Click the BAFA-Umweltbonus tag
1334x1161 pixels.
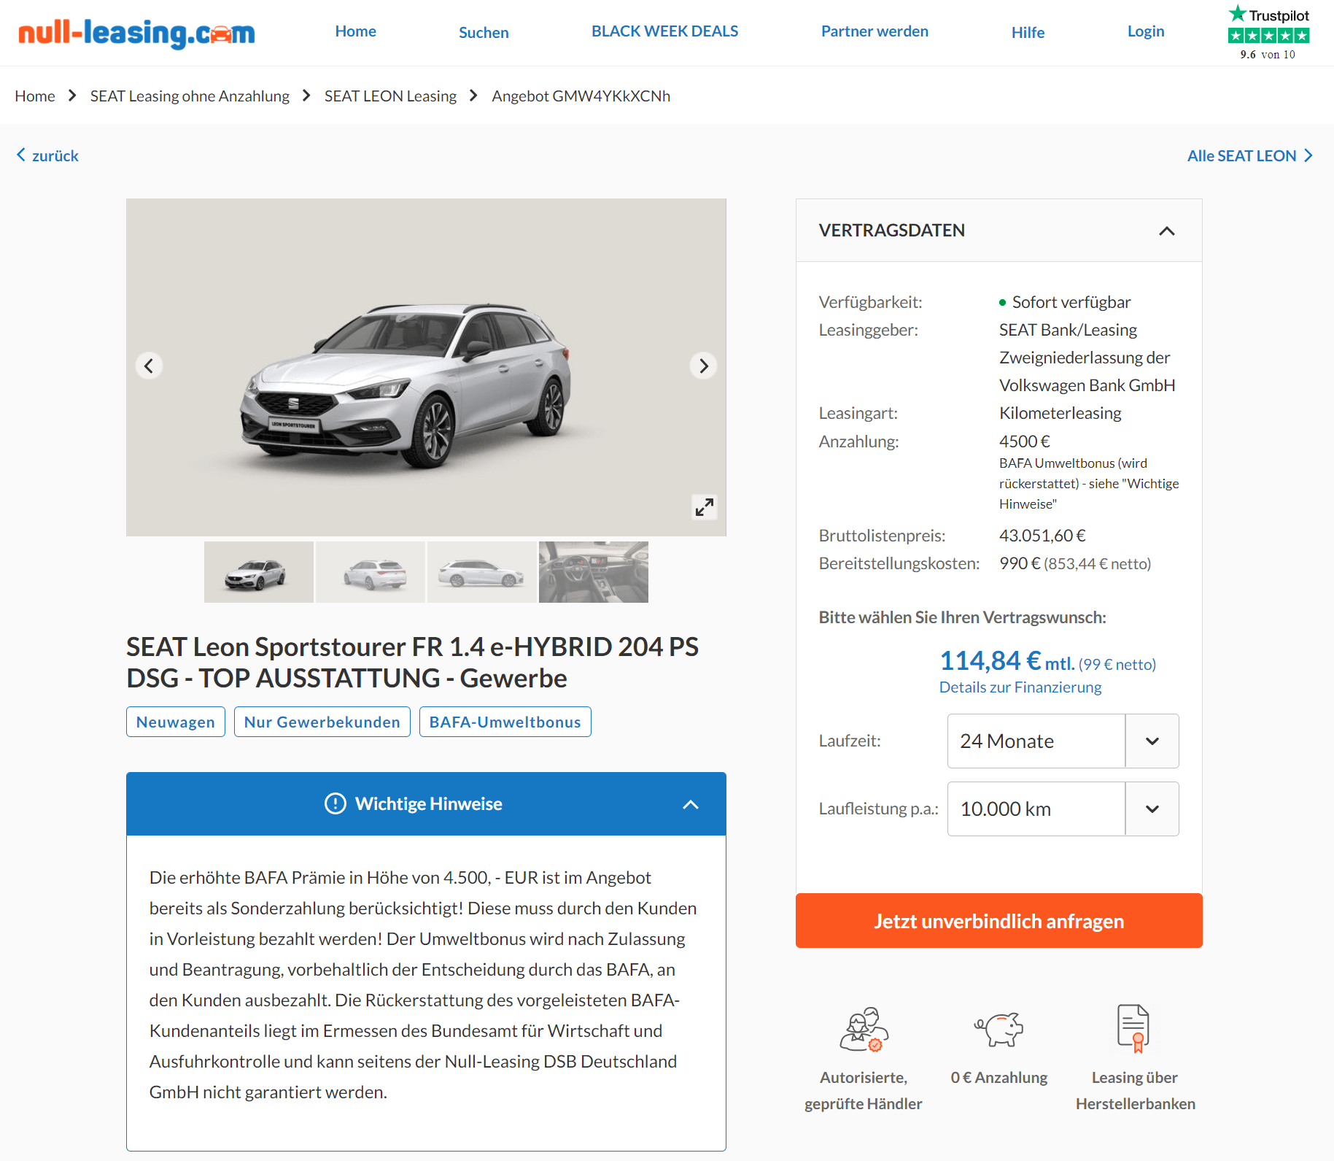[x=505, y=722]
